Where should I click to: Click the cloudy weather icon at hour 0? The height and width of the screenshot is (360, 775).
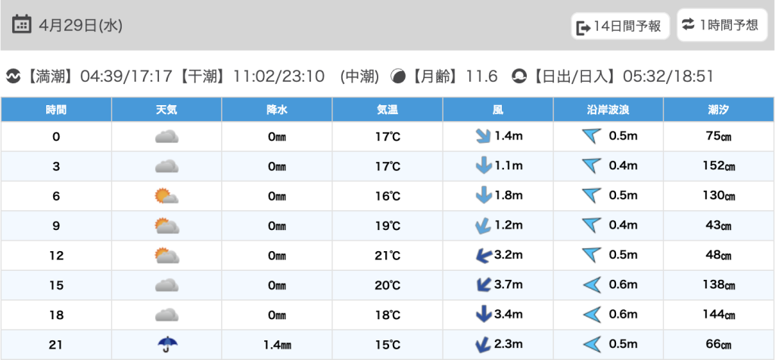pyautogui.click(x=167, y=137)
